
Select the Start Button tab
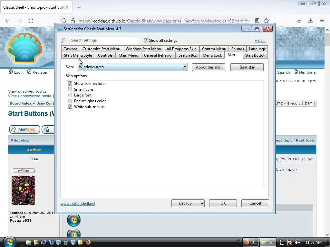(255, 55)
